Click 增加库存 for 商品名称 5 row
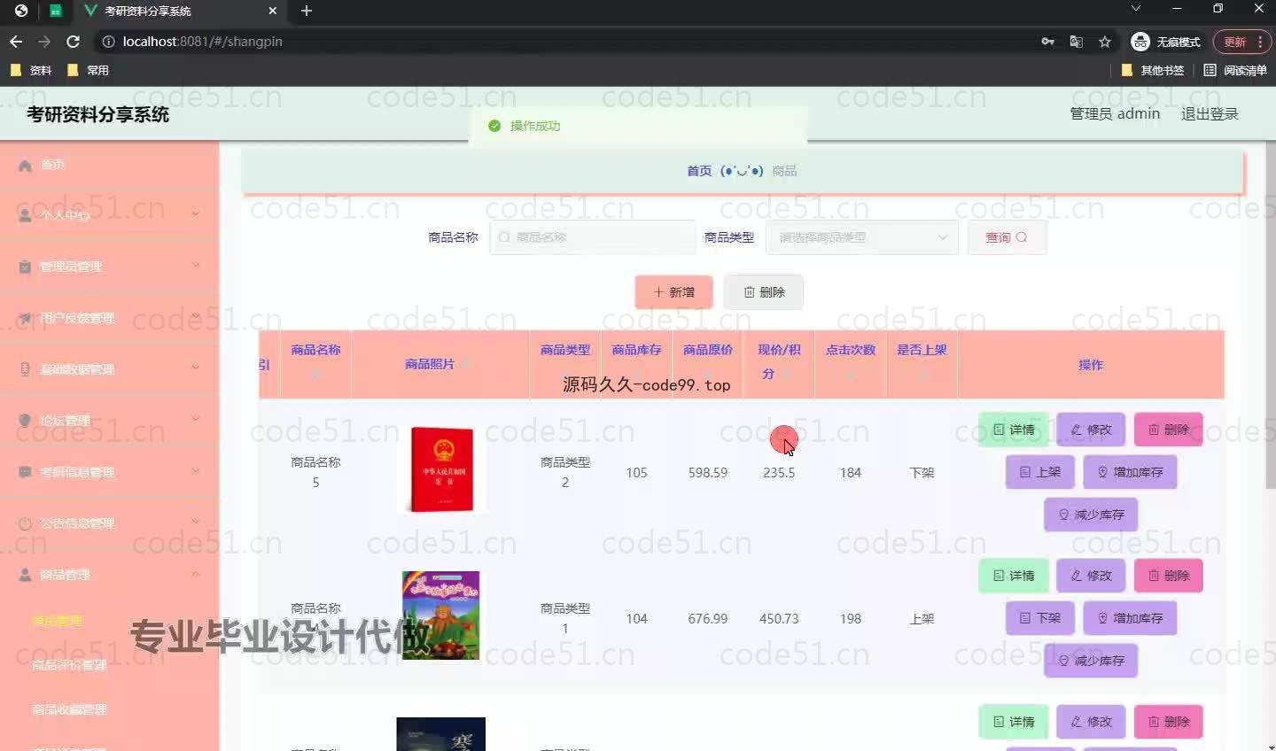This screenshot has height=751, width=1276. (x=1130, y=472)
